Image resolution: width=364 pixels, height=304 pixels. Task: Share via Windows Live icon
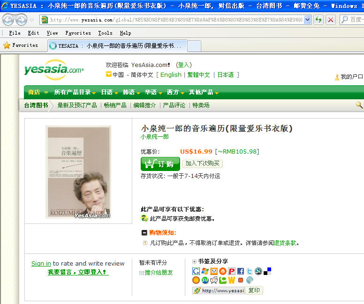(x=205, y=271)
